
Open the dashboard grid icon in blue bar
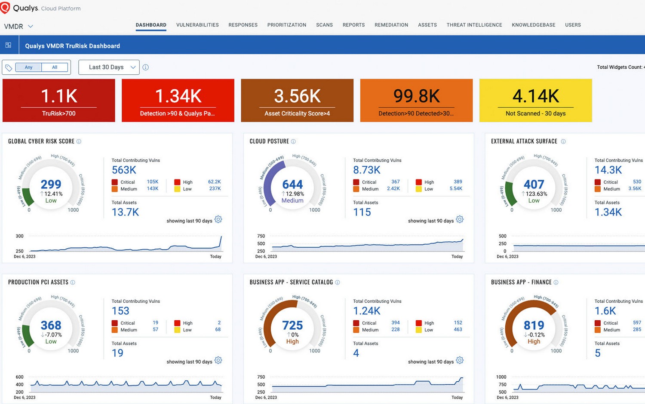(x=8, y=45)
